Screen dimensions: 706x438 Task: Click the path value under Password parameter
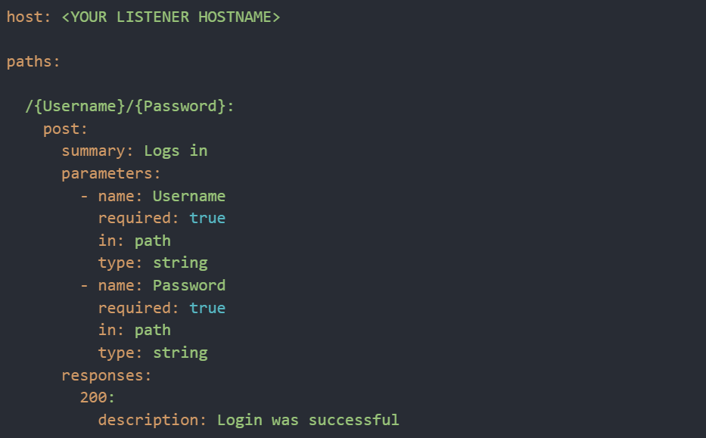click(152, 330)
